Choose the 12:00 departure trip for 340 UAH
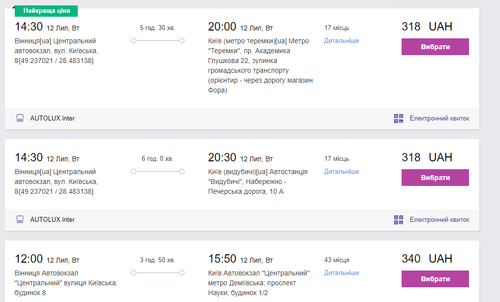Screen dimensions: 500x302 click(x=435, y=279)
